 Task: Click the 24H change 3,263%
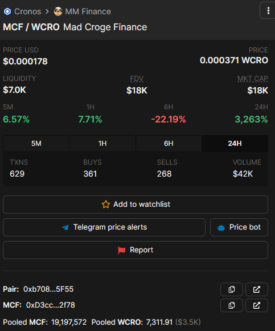pyautogui.click(x=252, y=119)
